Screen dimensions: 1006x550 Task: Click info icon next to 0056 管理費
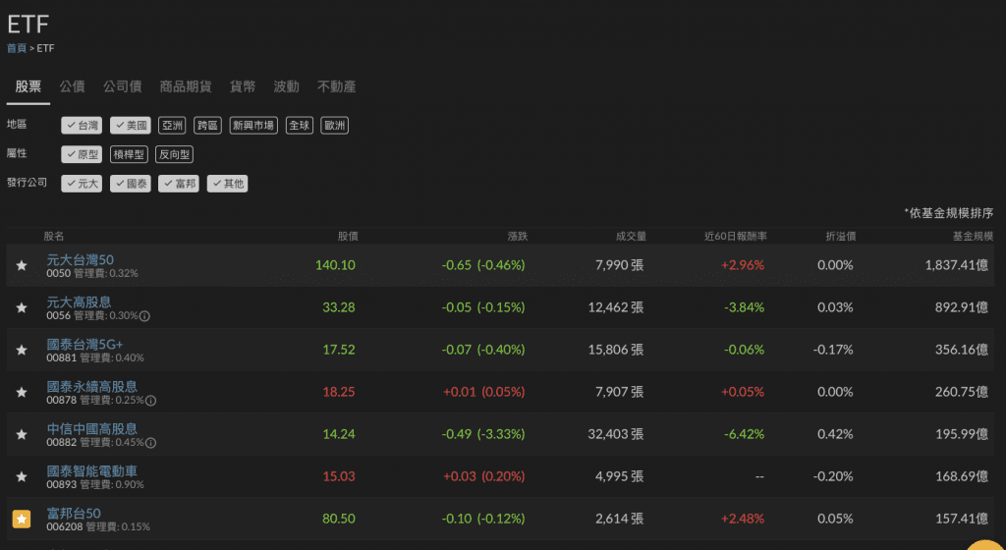(144, 316)
